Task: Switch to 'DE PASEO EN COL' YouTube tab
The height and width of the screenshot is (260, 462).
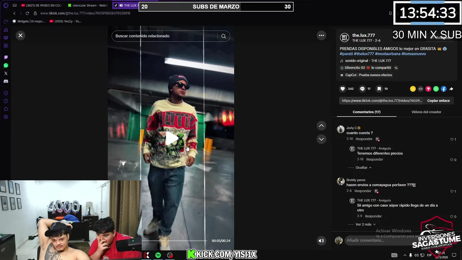Action: pyautogui.click(x=42, y=5)
